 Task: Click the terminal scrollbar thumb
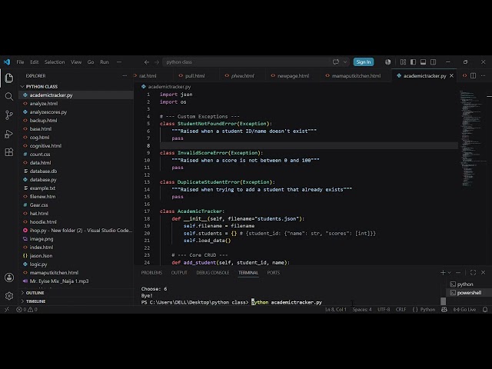[443, 301]
